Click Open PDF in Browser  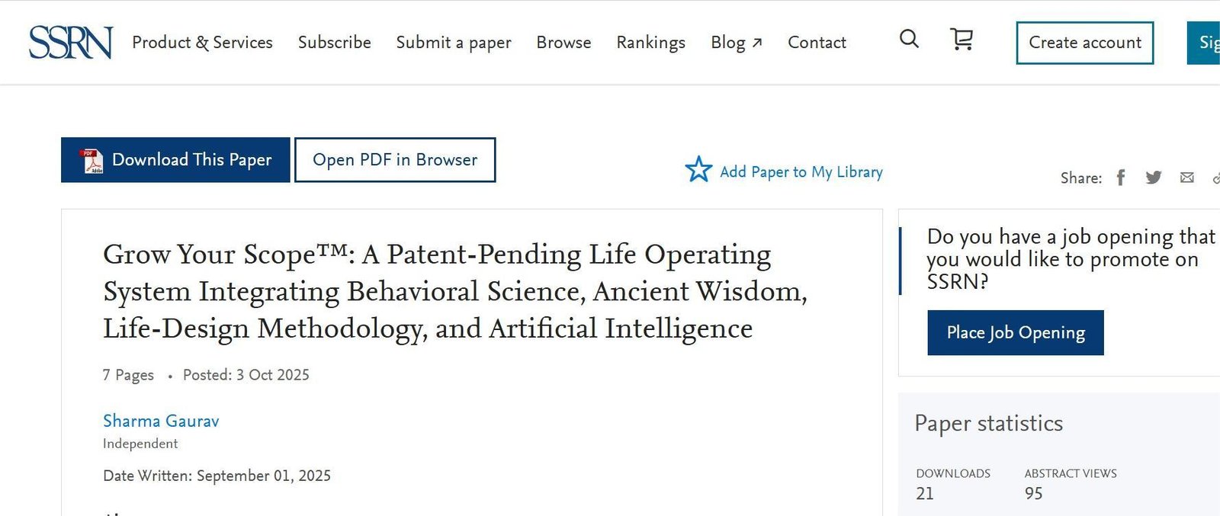[395, 160]
